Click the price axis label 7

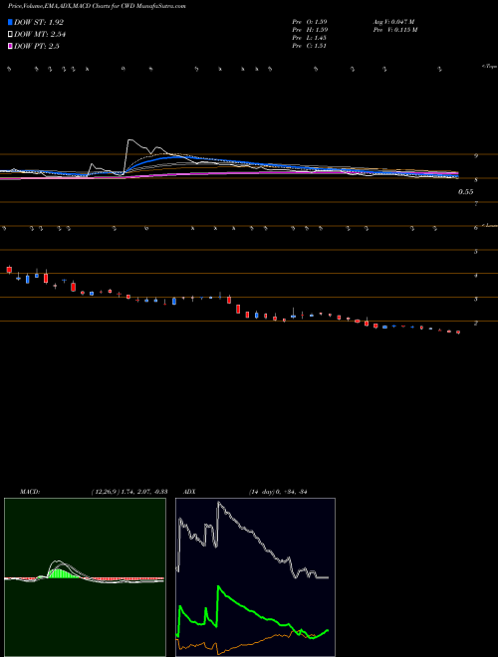pos(476,204)
